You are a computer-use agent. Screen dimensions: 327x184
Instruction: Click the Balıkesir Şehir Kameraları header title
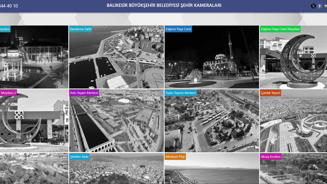pyautogui.click(x=164, y=5)
